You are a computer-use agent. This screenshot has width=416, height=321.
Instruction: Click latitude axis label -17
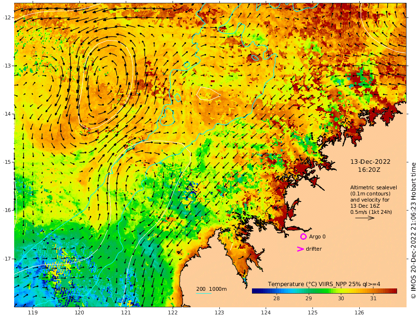7,259
